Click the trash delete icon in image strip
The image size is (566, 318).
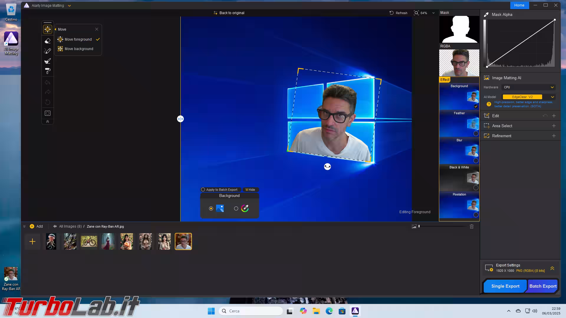click(471, 226)
